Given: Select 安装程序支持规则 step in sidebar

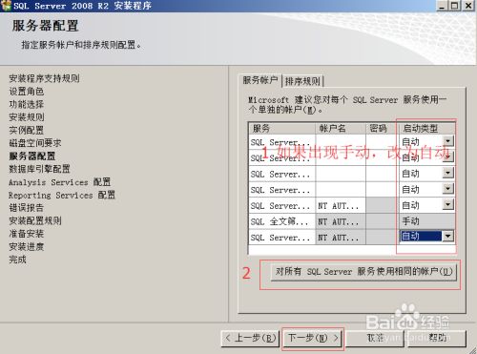Looking at the screenshot, I should [x=44, y=78].
